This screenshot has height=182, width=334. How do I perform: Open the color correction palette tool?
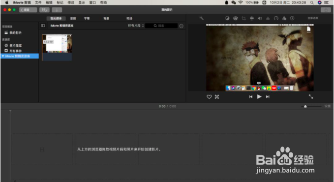tap(236, 18)
